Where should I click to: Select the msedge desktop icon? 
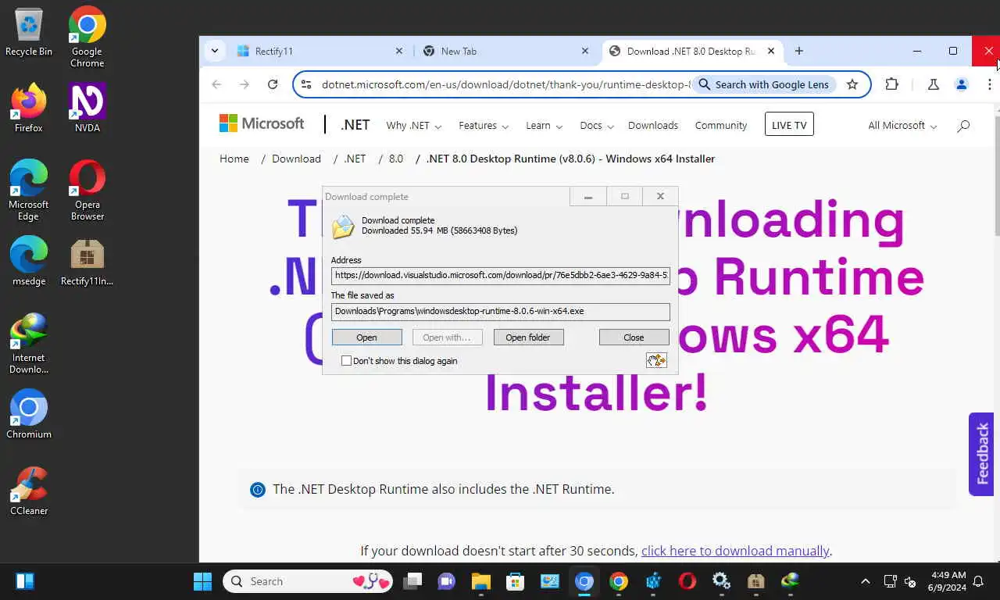pos(29,261)
